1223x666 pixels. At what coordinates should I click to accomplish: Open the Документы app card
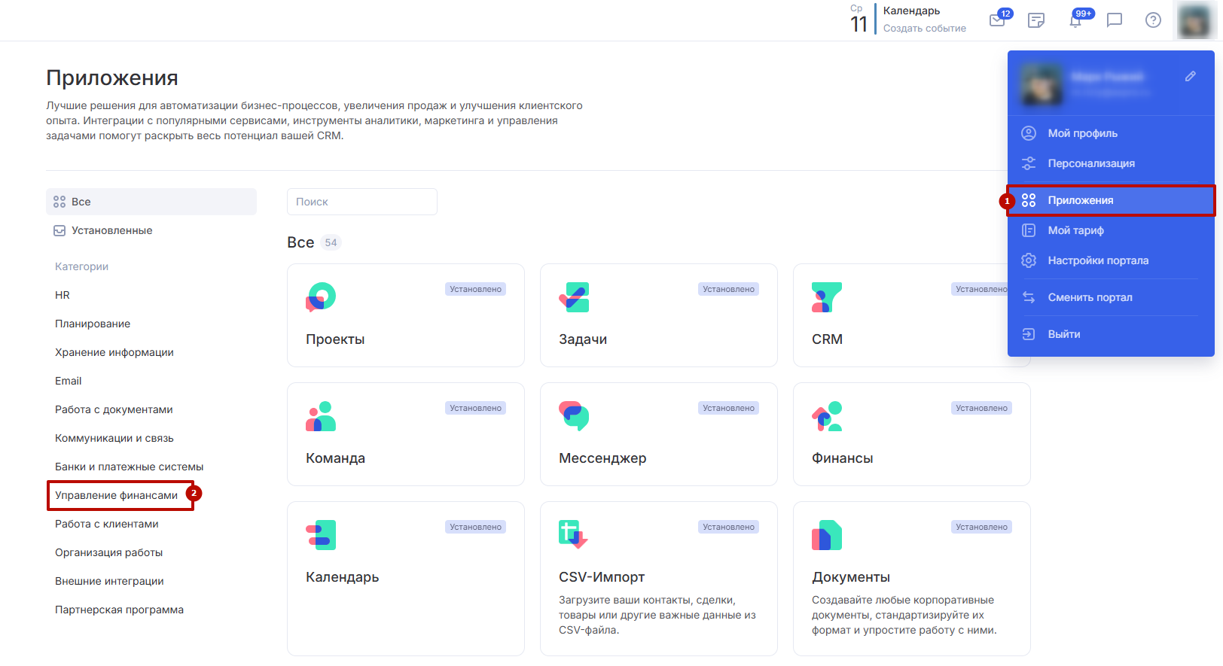click(x=911, y=578)
